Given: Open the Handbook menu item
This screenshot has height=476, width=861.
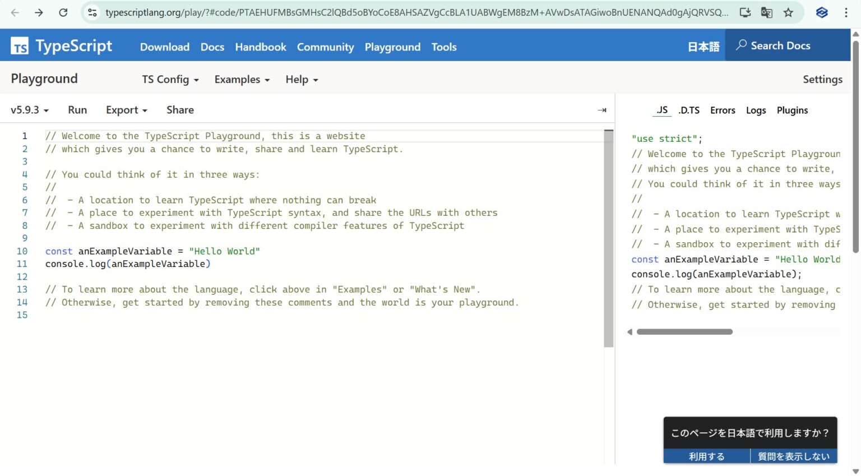Looking at the screenshot, I should coord(260,47).
